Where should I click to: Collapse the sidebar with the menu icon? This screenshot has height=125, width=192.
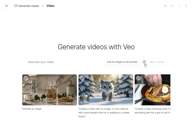click(6, 6)
